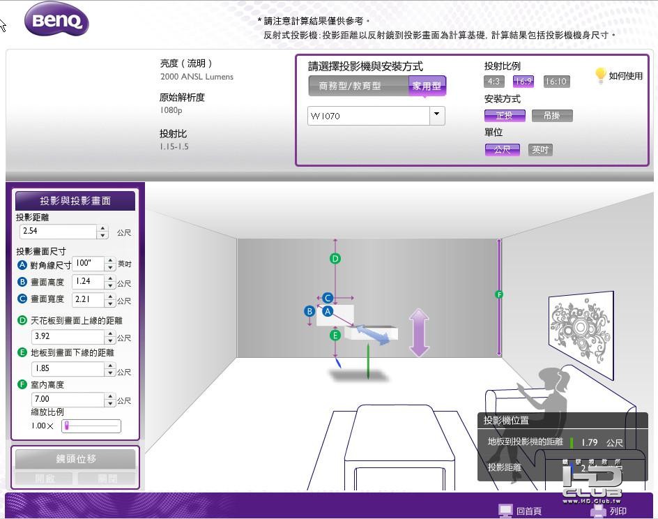
Task: Click the white projector box in room
Action: coord(371,333)
